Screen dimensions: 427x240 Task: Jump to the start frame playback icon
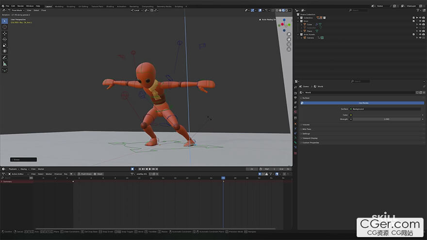click(140, 169)
